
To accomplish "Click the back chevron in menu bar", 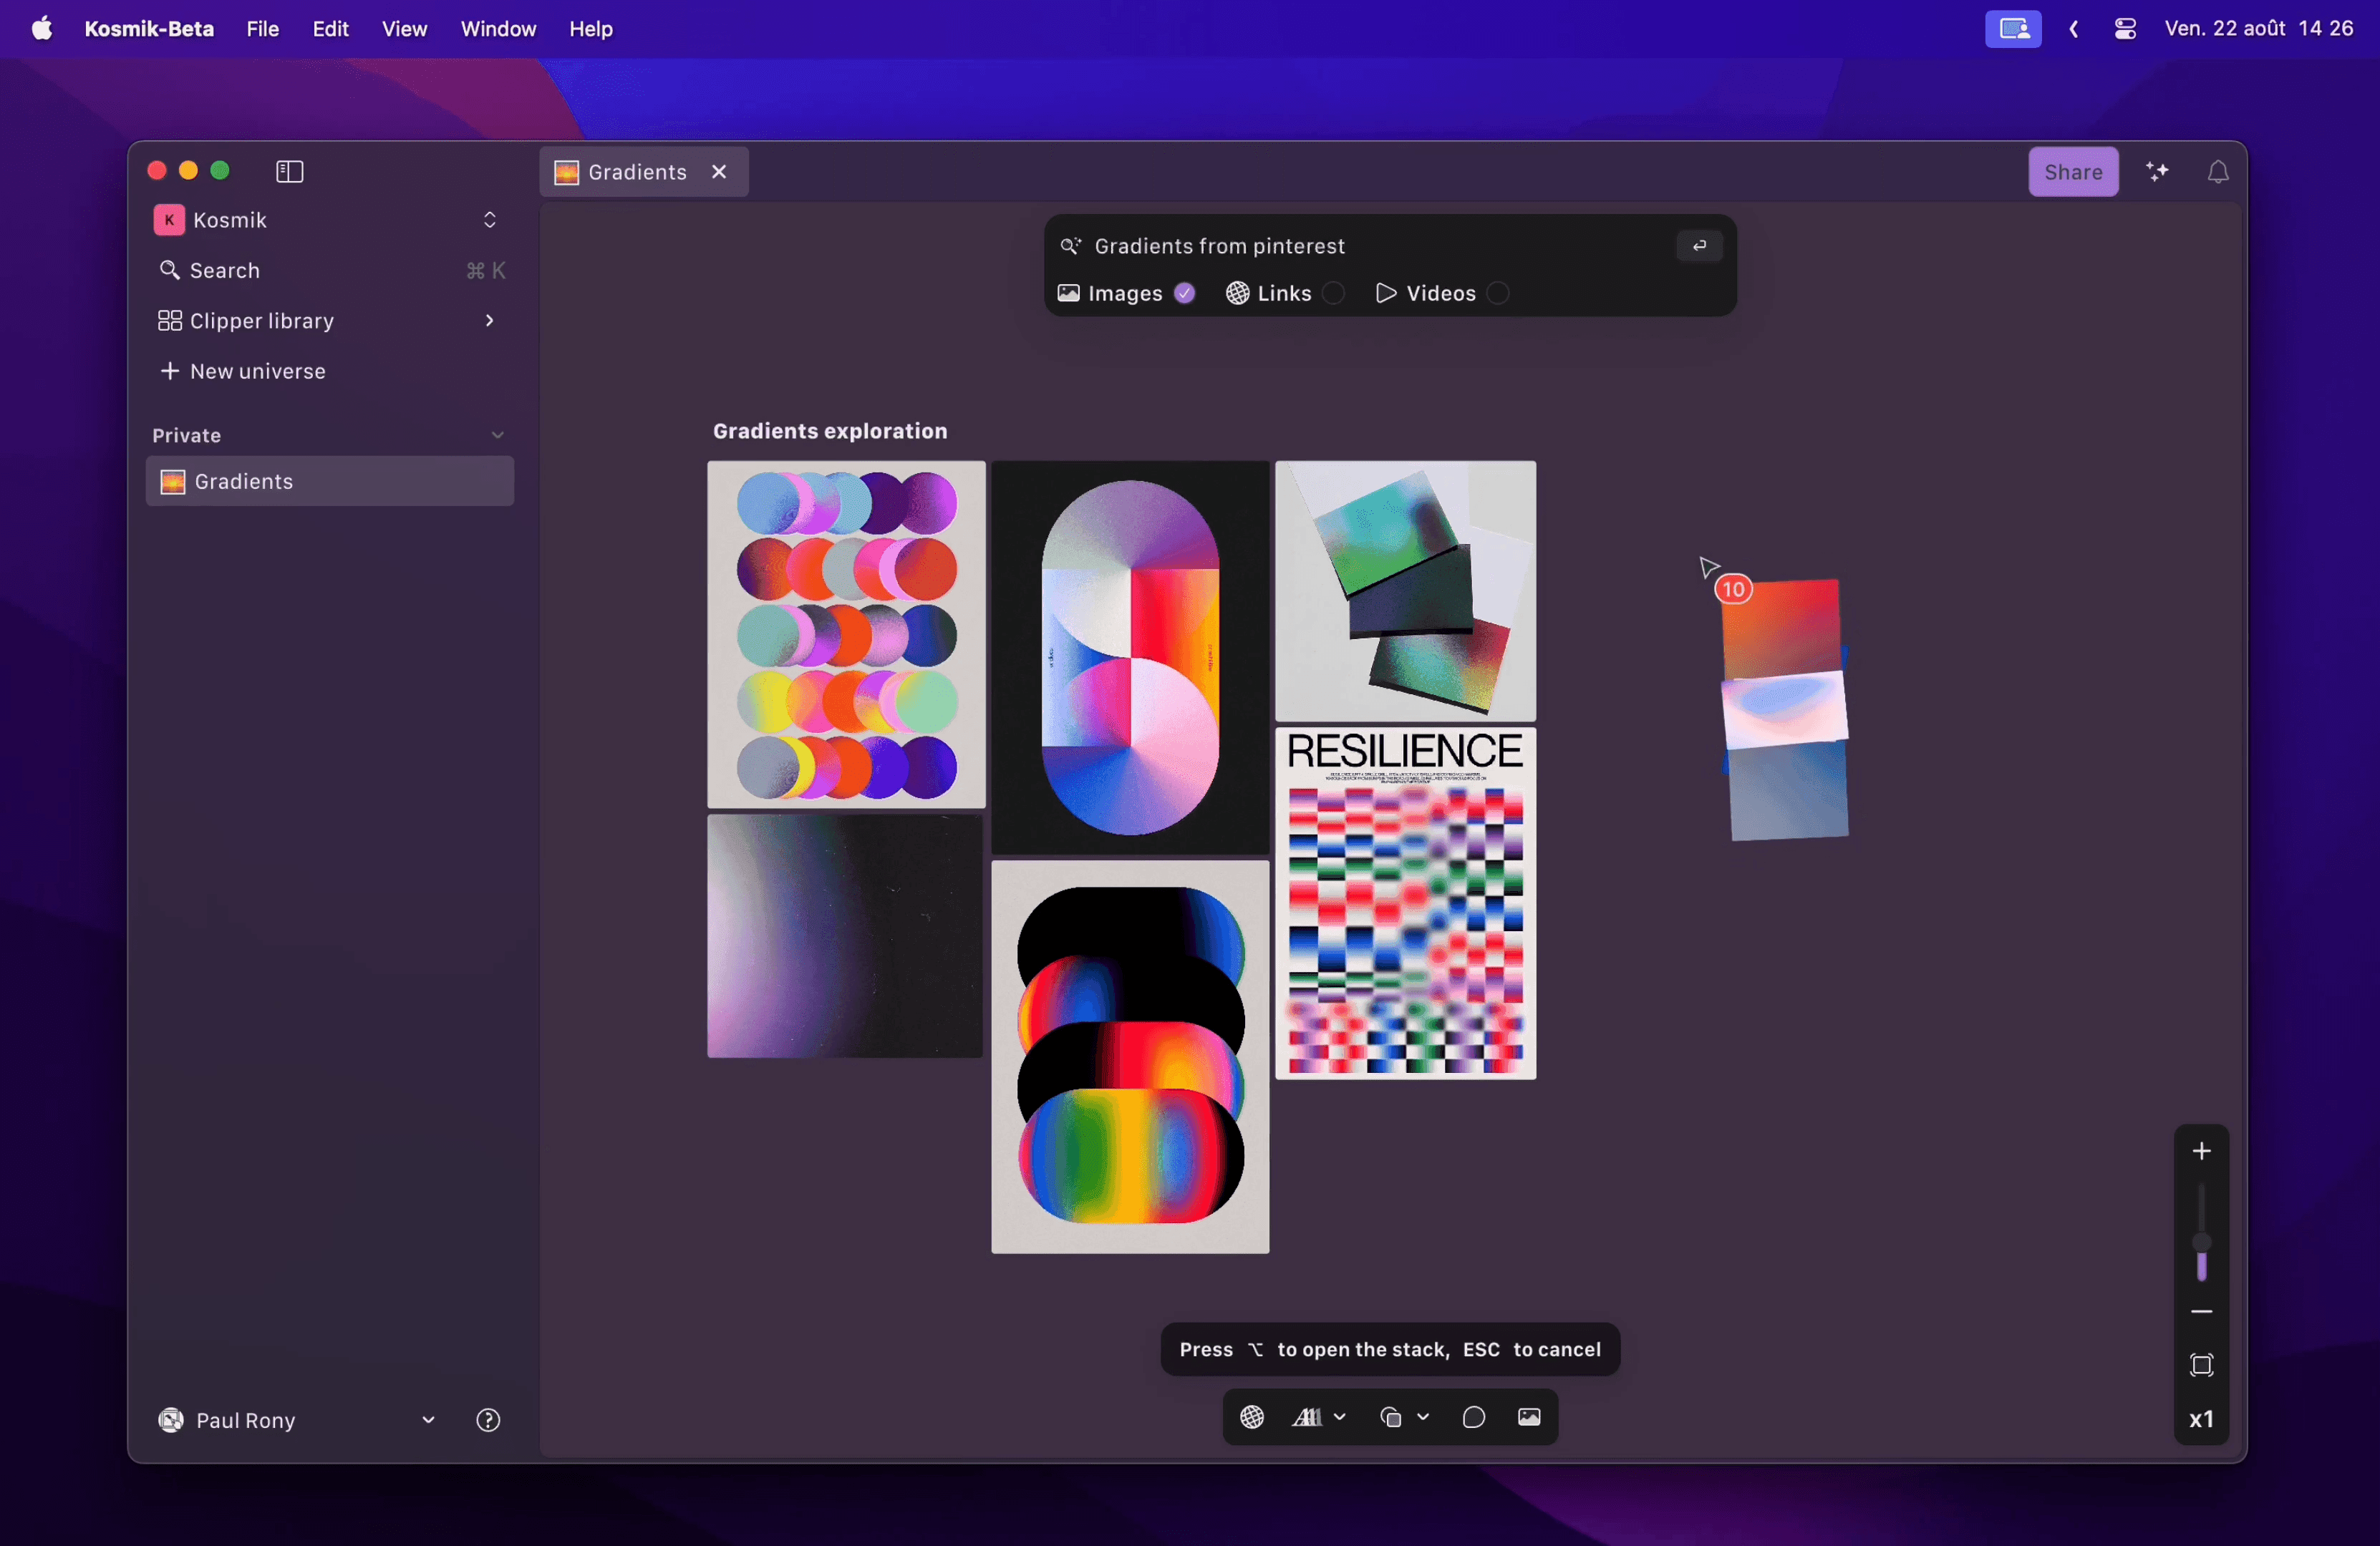I will (x=2074, y=29).
